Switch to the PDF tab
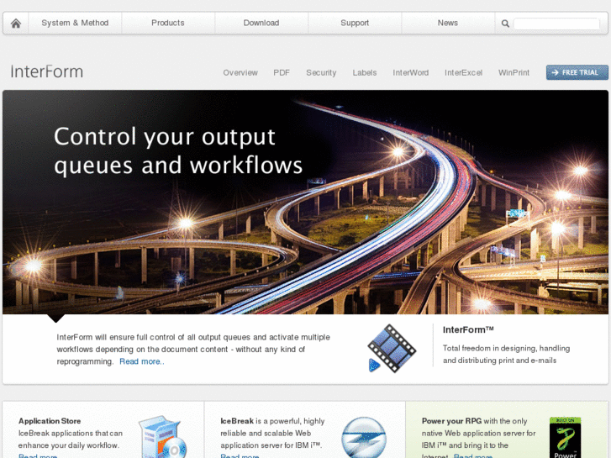 click(282, 72)
